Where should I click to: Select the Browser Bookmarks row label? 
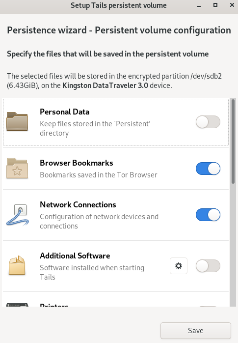[77, 163]
